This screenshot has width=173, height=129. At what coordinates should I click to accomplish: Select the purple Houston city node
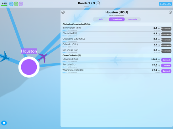(29, 67)
